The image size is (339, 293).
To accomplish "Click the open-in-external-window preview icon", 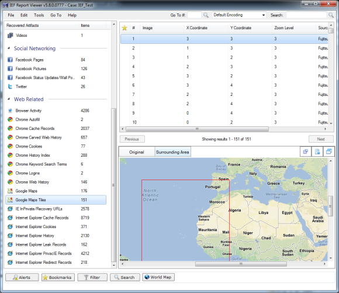I will pyautogui.click(x=306, y=151).
